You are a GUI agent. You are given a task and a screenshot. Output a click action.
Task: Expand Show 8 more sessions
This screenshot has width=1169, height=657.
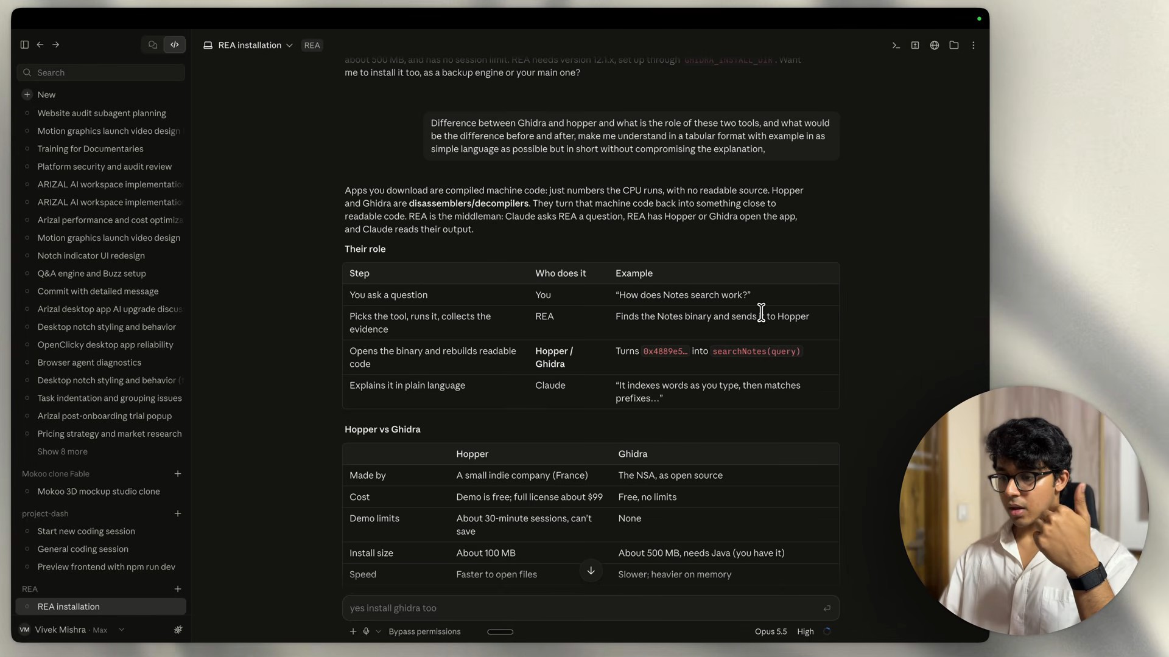(x=62, y=451)
